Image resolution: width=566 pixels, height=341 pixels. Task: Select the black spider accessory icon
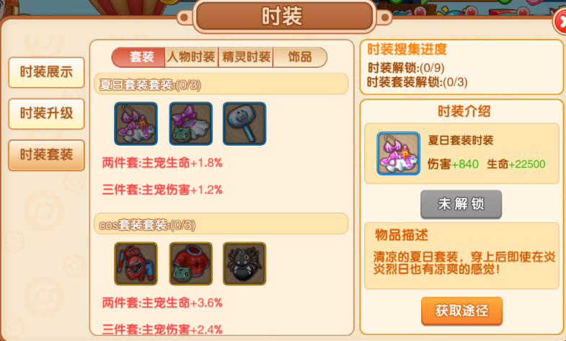[244, 264]
